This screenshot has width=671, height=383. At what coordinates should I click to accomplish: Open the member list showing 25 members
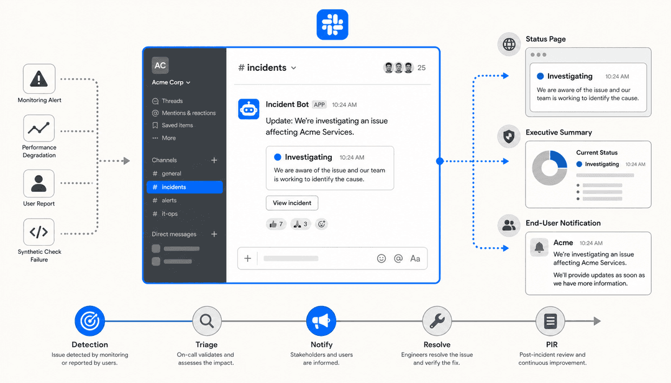[x=404, y=68]
